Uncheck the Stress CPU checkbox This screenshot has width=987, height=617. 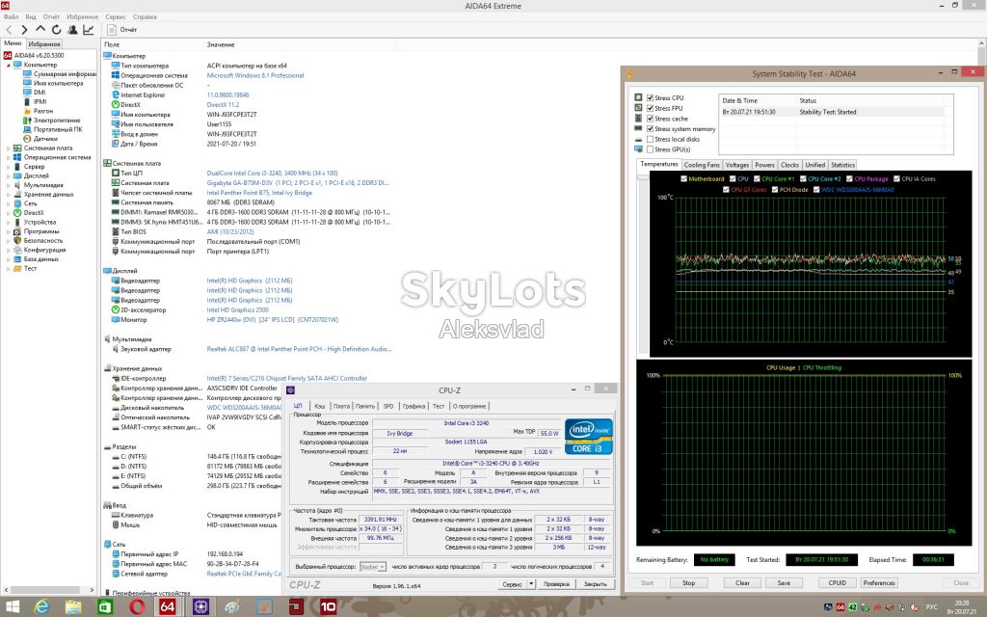[x=650, y=98]
